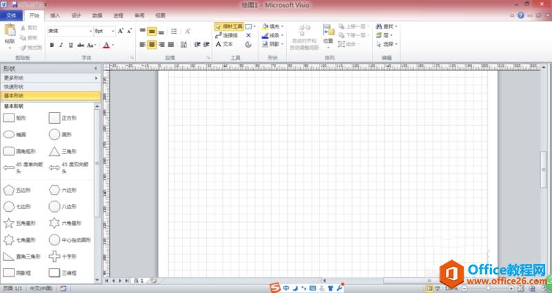Screen dimensions: 552x293
Task: Click the zoom in plus icon
Action: coord(511,288)
